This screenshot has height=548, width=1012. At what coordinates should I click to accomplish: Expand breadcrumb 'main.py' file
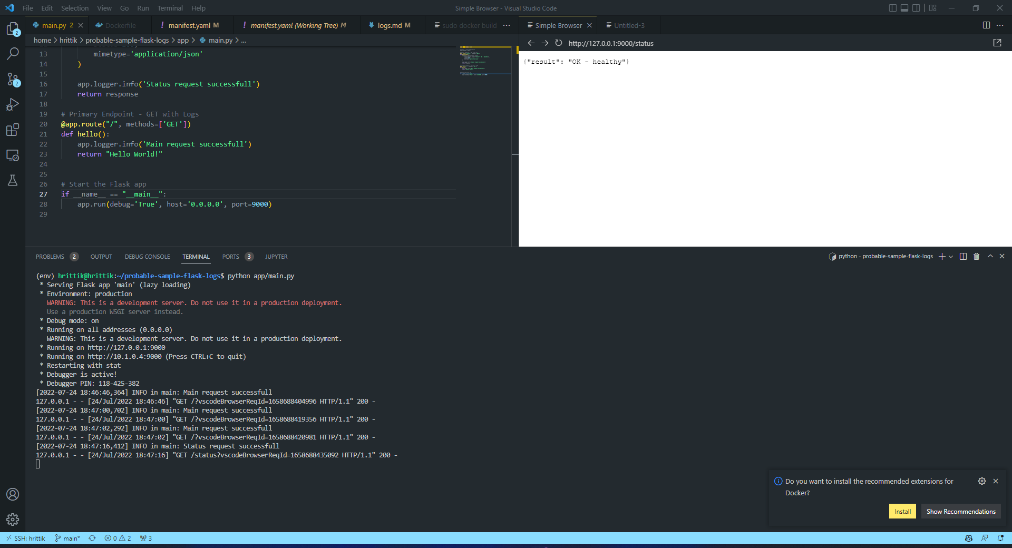tap(216, 40)
